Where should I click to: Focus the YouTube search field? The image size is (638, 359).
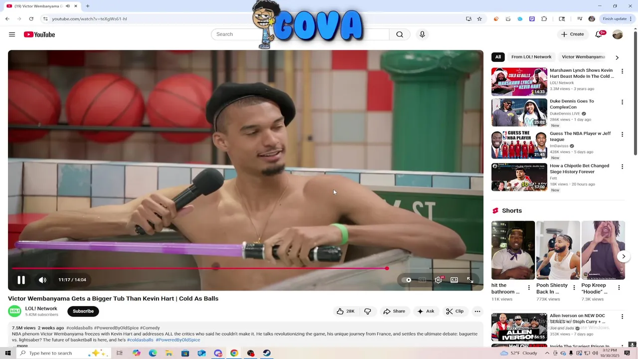point(300,34)
